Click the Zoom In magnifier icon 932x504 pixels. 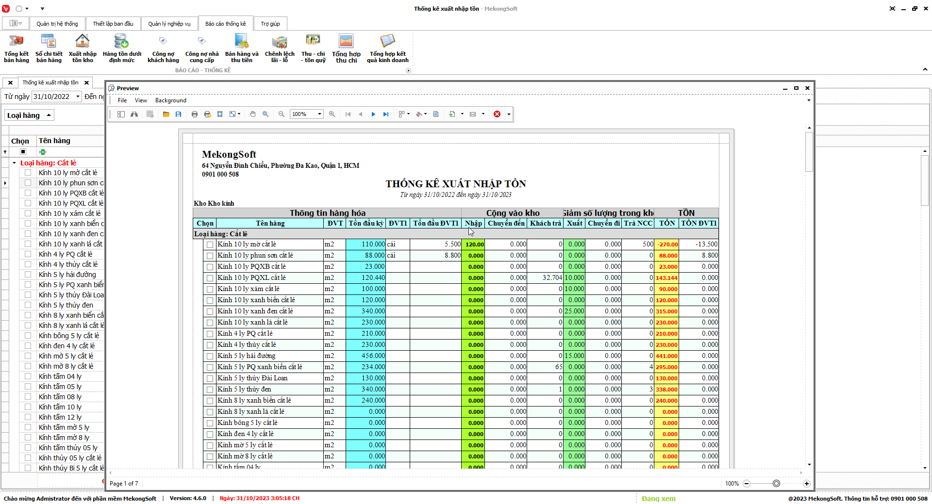332,114
